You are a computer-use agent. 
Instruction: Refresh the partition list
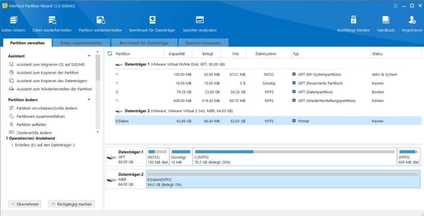[x=110, y=54]
